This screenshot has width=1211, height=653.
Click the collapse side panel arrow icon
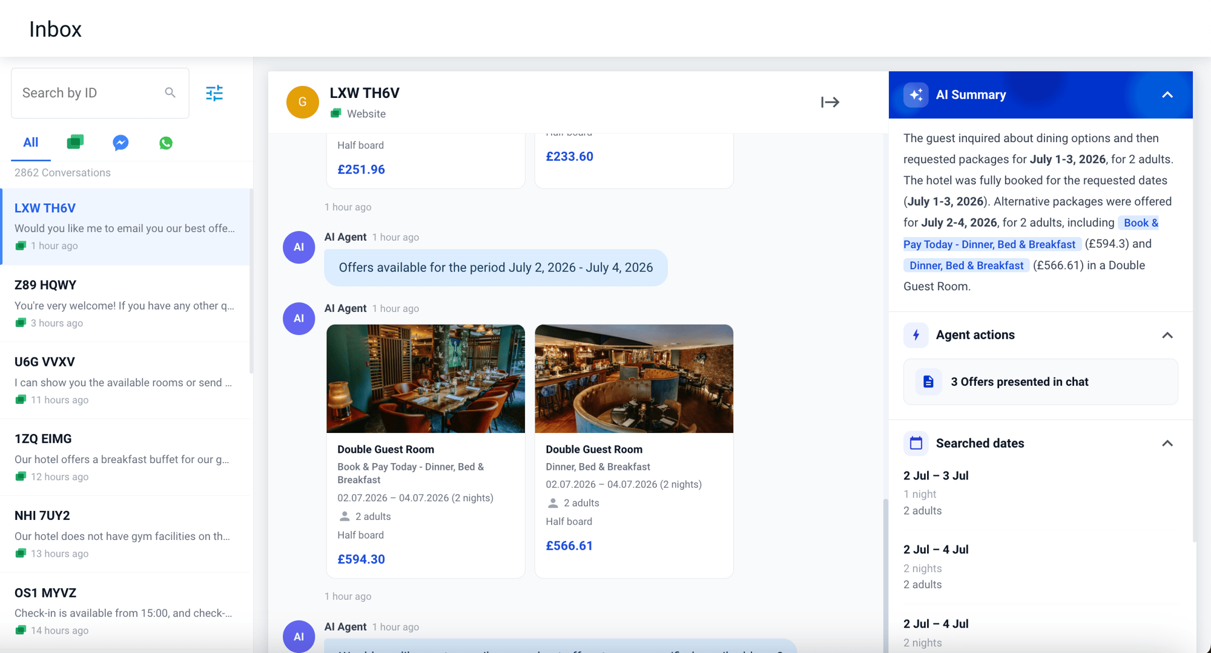point(830,102)
